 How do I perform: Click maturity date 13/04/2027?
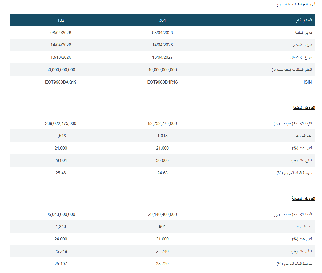click(162, 57)
